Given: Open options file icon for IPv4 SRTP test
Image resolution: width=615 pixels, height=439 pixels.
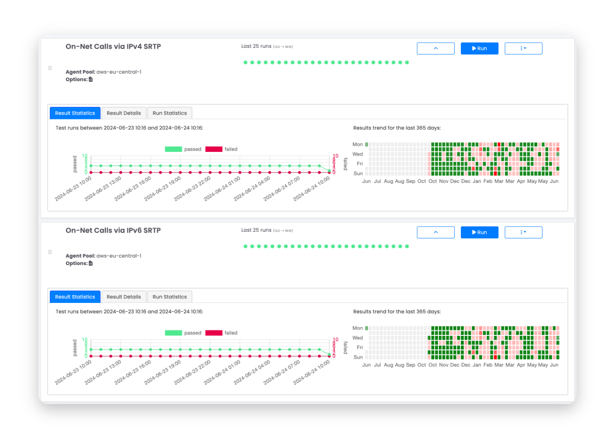Looking at the screenshot, I should pos(91,79).
